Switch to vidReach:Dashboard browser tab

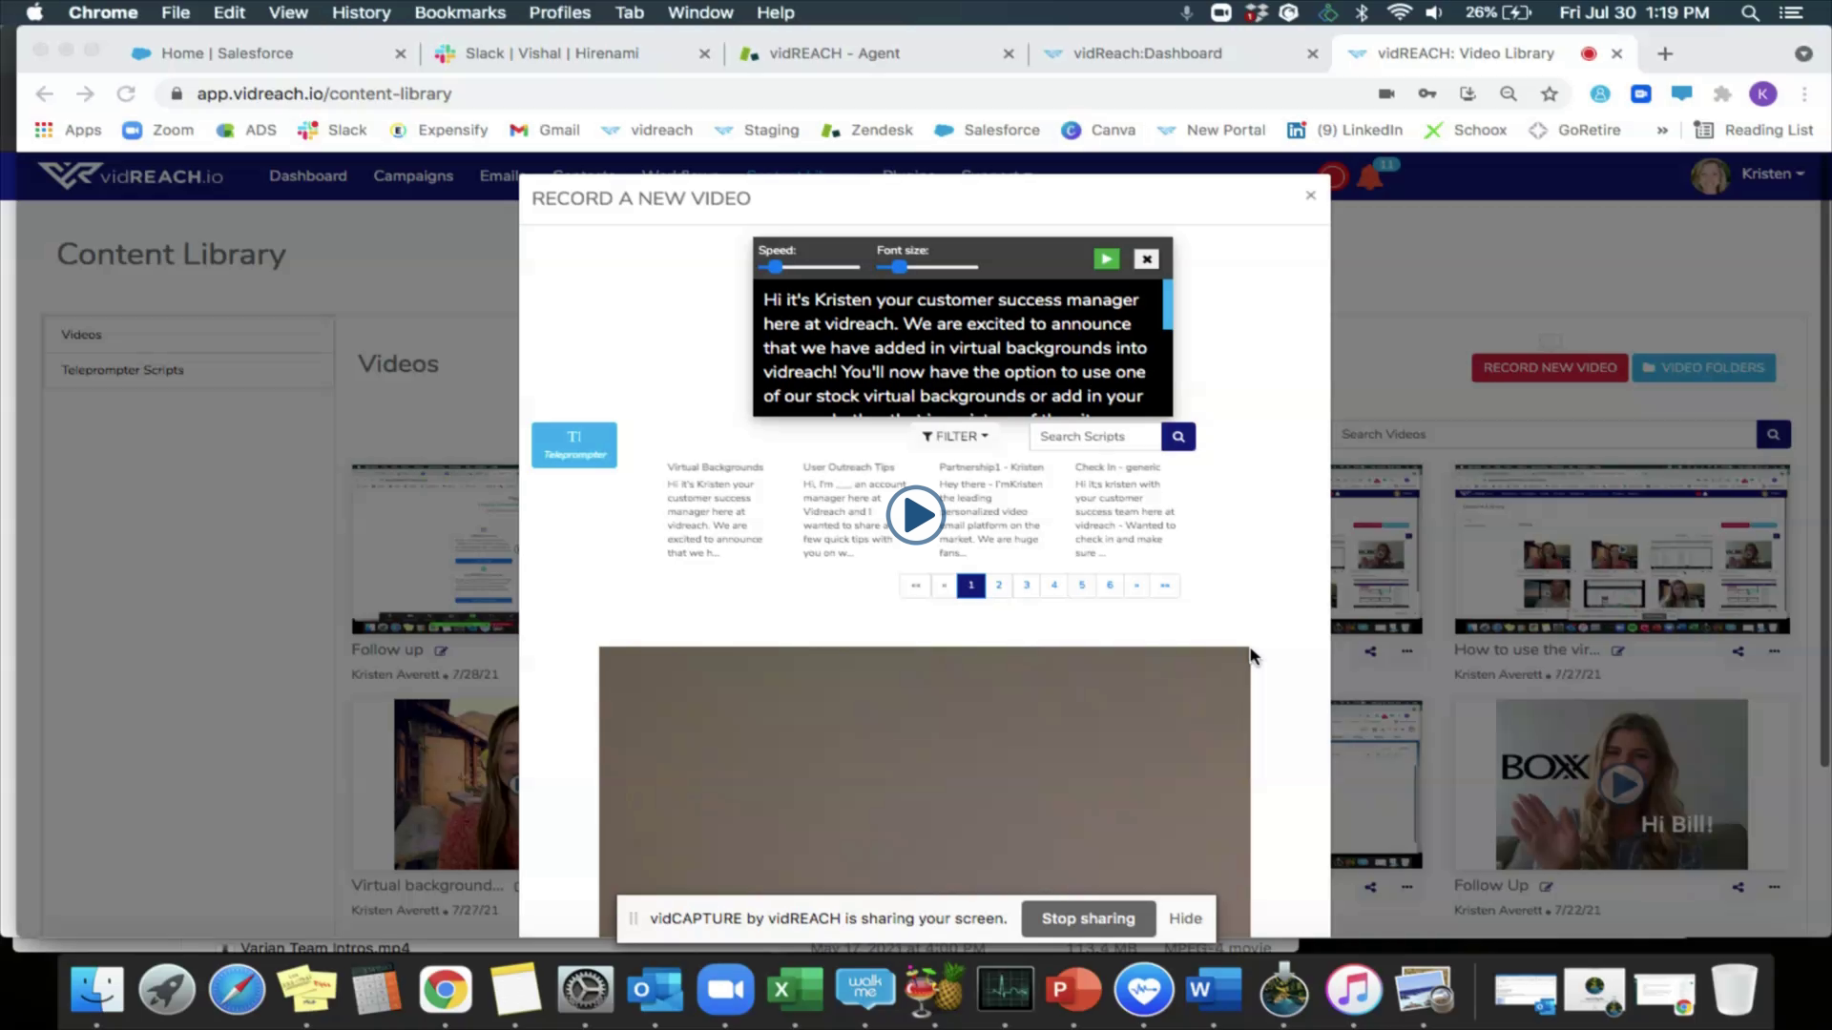[1147, 53]
